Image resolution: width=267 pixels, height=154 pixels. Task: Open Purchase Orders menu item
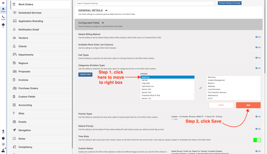tap(40, 88)
